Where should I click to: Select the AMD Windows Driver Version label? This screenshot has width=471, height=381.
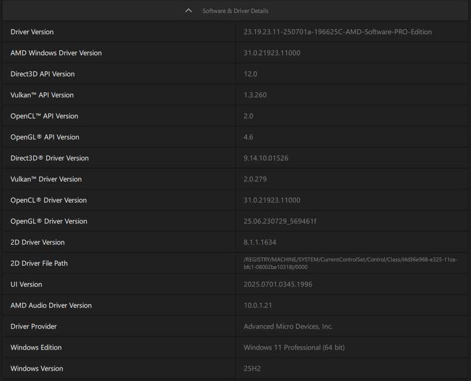click(56, 53)
